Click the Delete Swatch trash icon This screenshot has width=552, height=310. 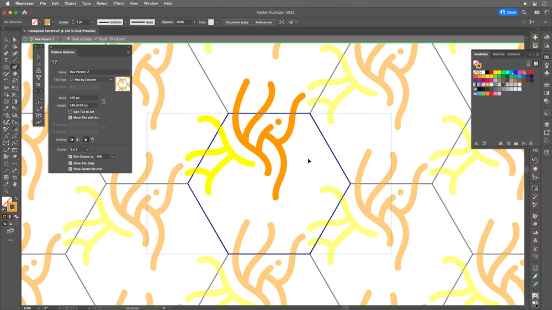(531, 144)
